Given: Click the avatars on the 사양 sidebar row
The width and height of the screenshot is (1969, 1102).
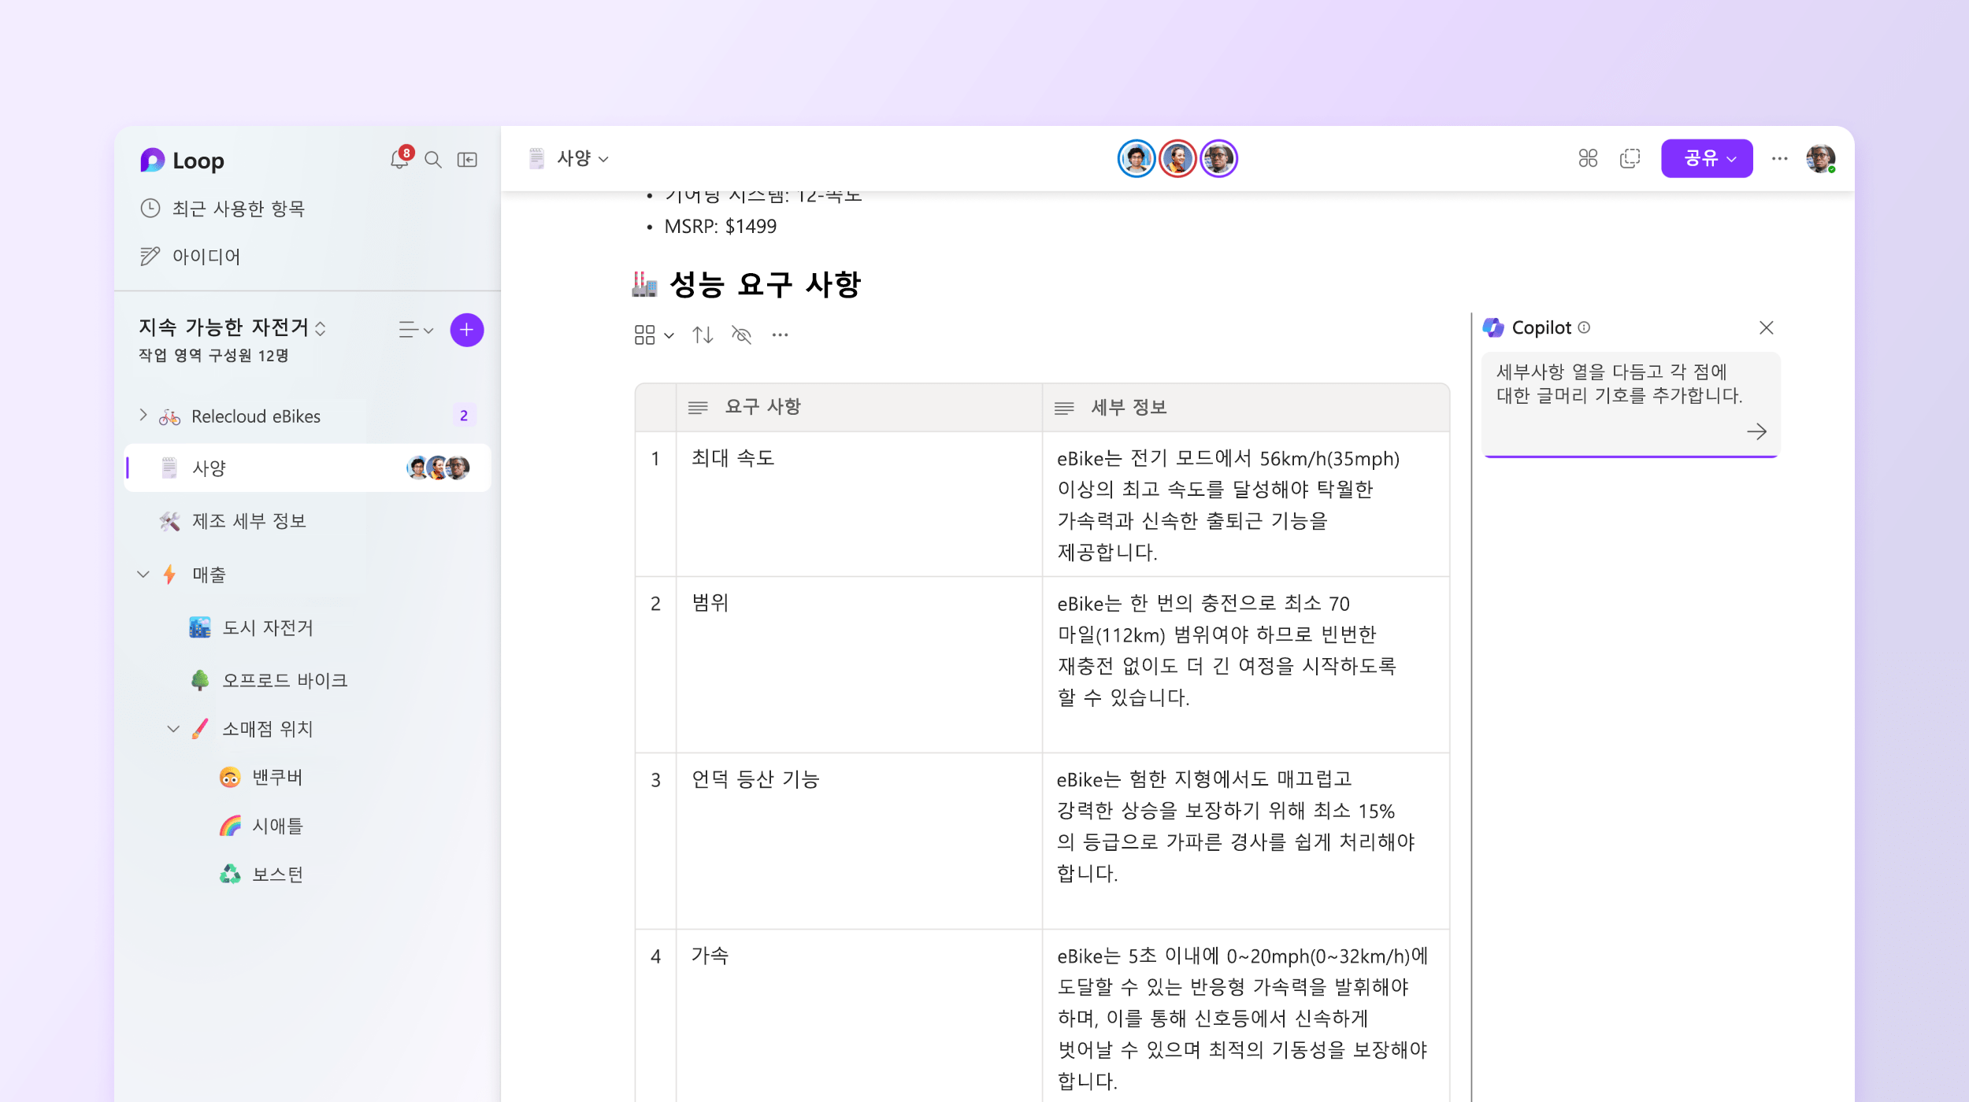Looking at the screenshot, I should click(x=438, y=468).
